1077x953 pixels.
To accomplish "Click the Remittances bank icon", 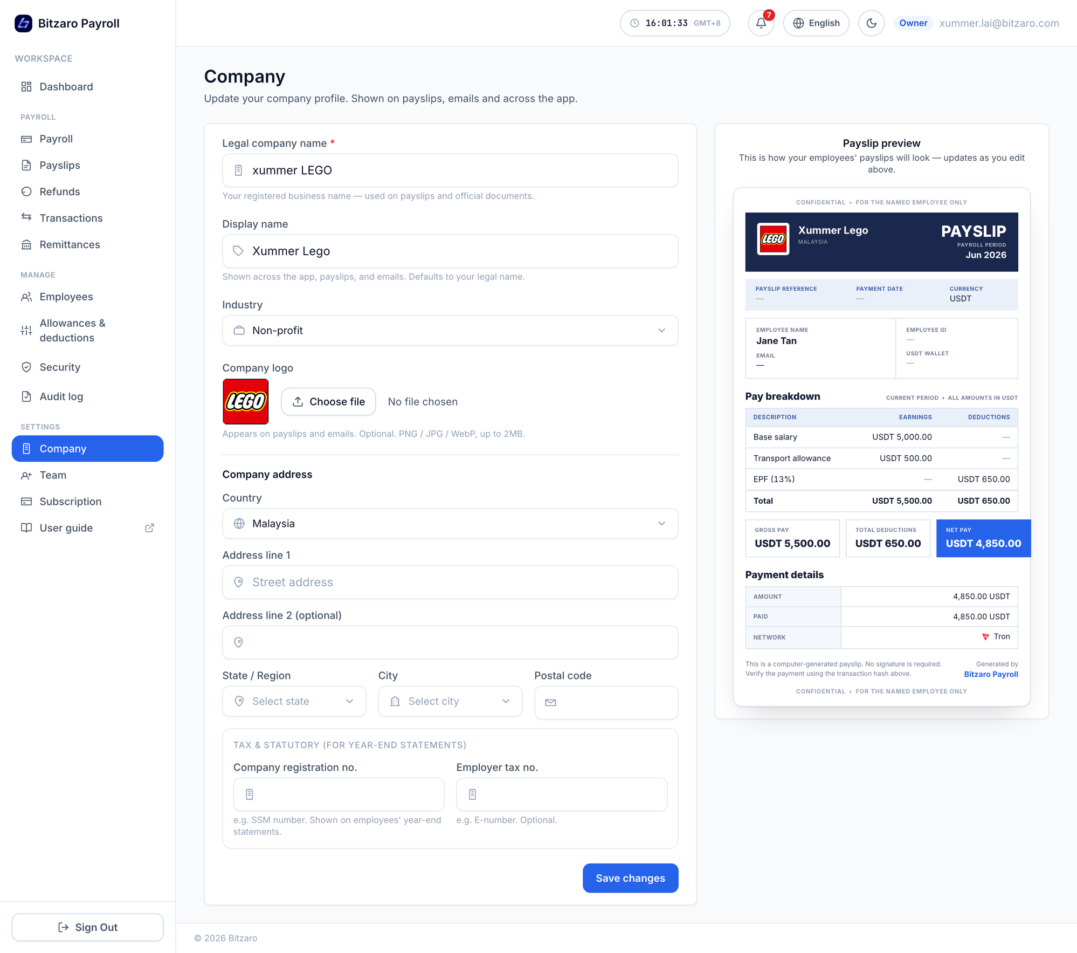I will coord(26,245).
